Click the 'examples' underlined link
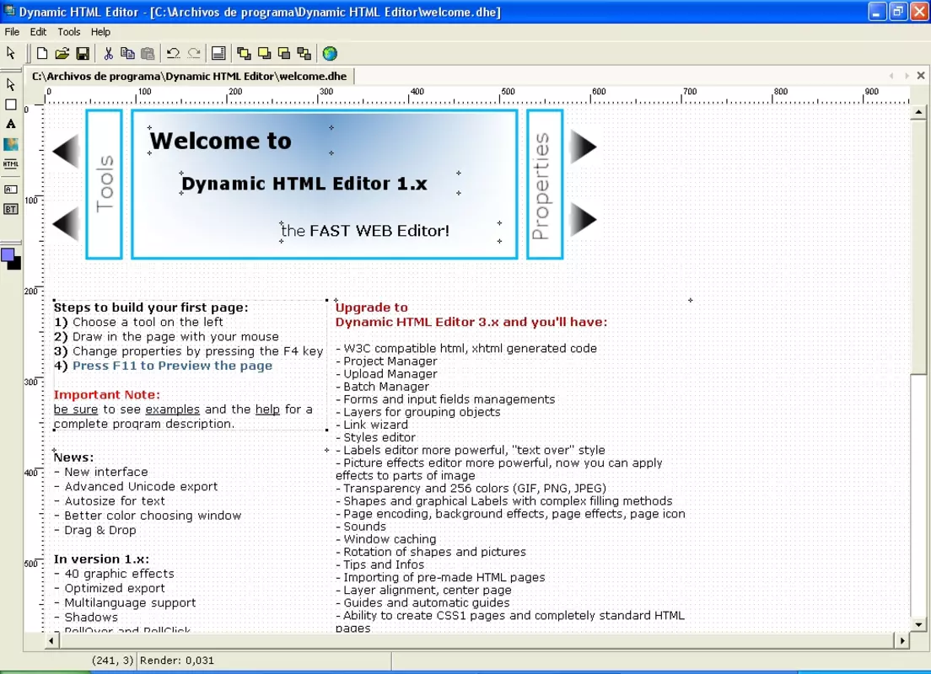 click(172, 409)
